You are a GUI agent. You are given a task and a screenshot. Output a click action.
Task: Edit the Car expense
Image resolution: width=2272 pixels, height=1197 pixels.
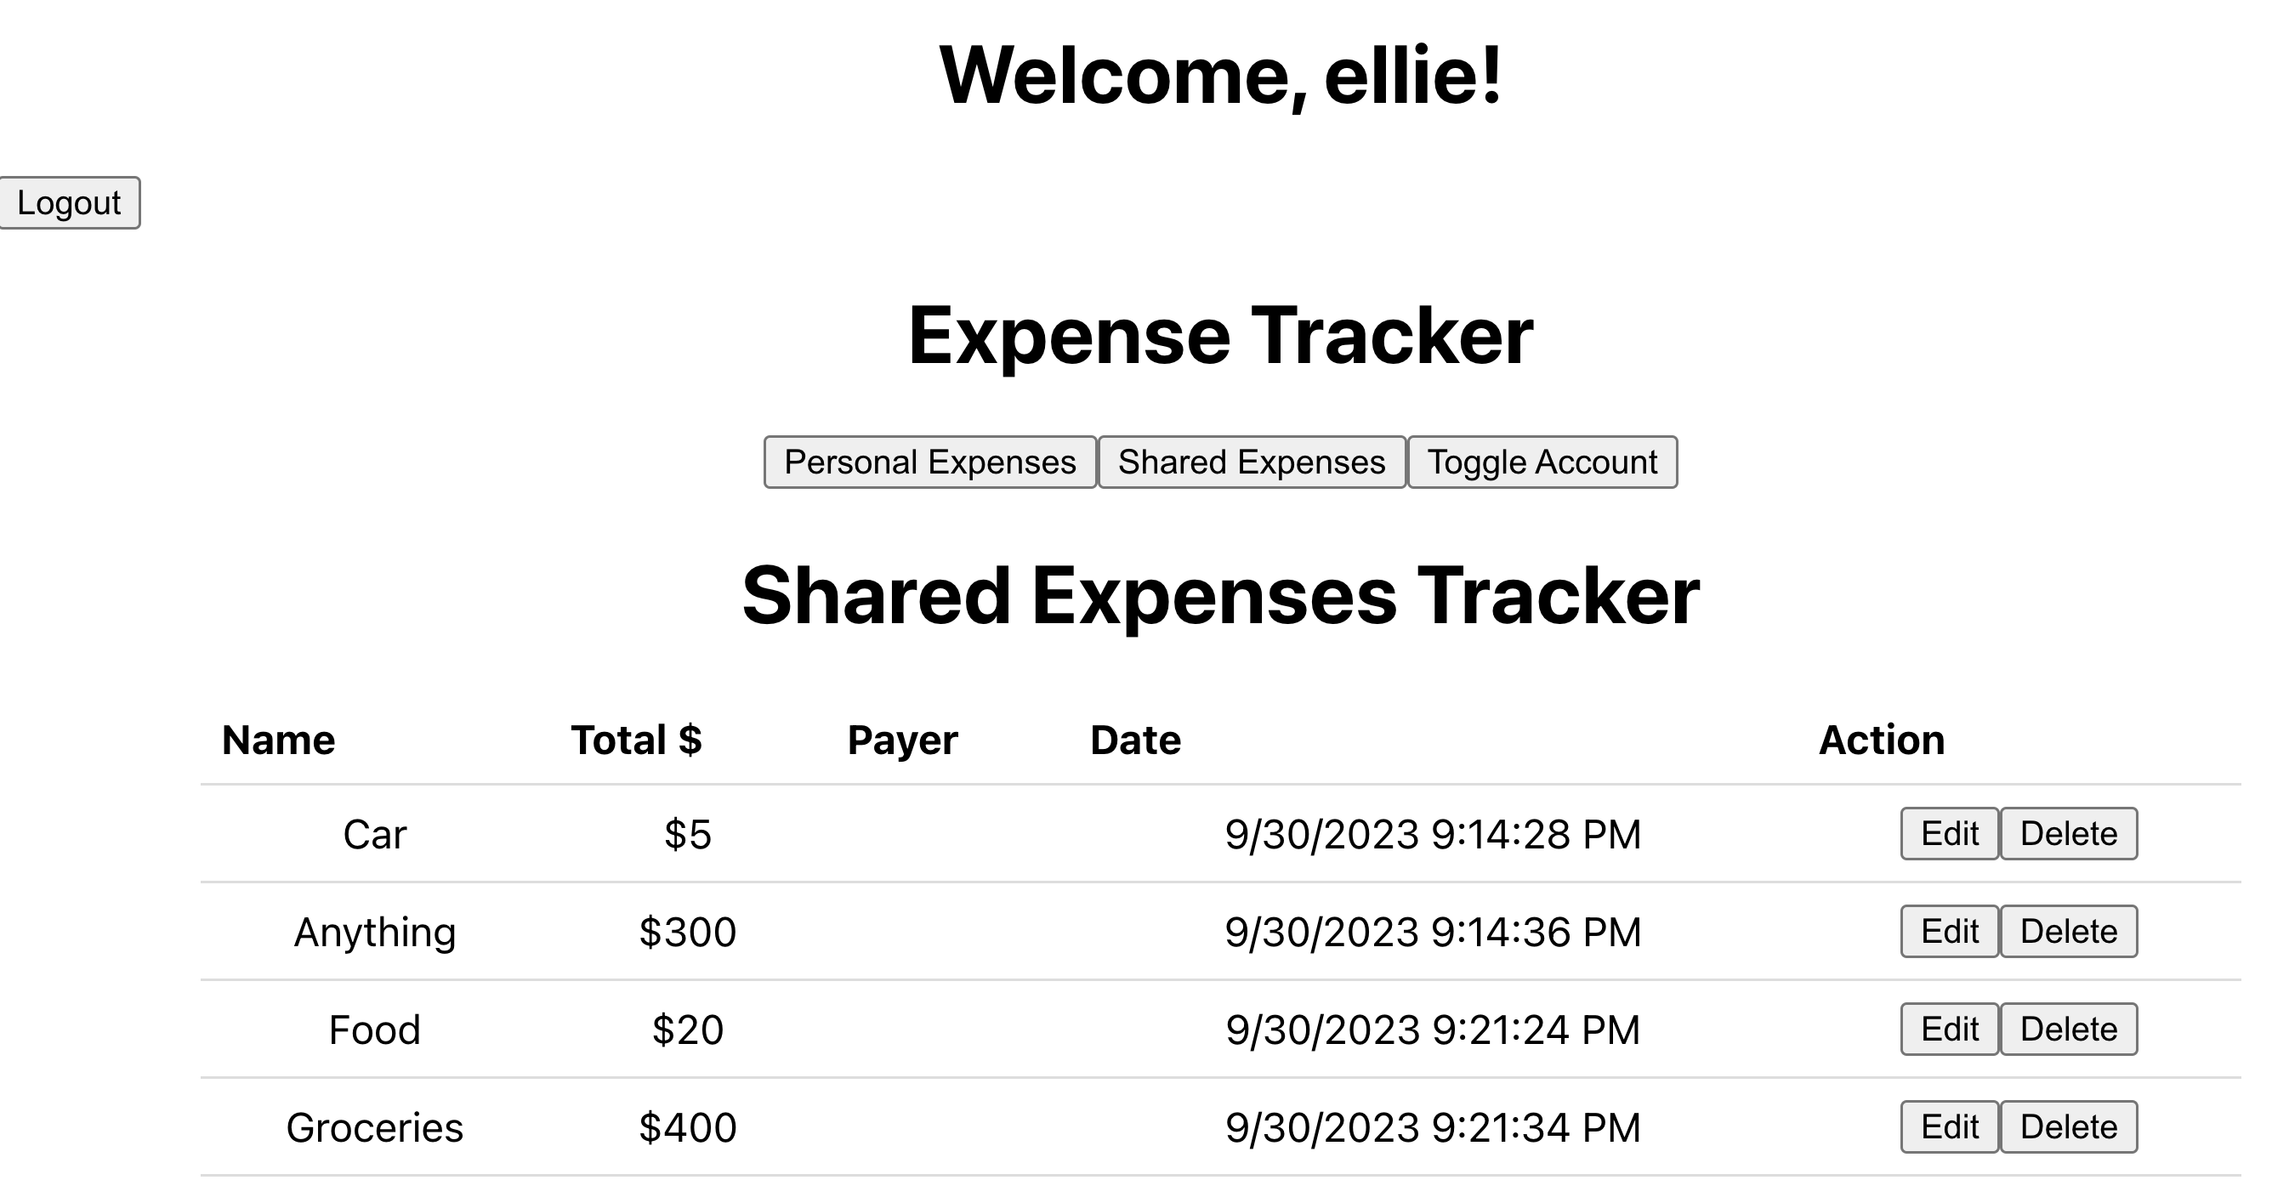(x=1947, y=832)
